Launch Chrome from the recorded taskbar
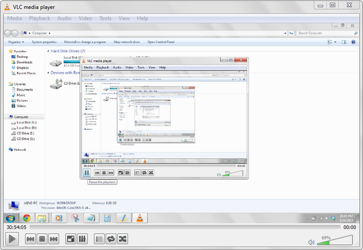The image size is (363, 250). [27, 218]
